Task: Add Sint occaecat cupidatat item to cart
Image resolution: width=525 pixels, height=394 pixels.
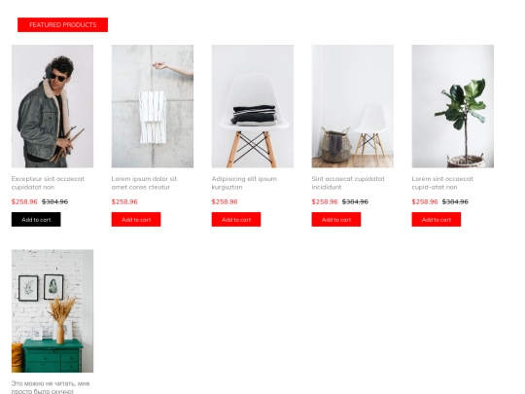Action: pos(336,220)
